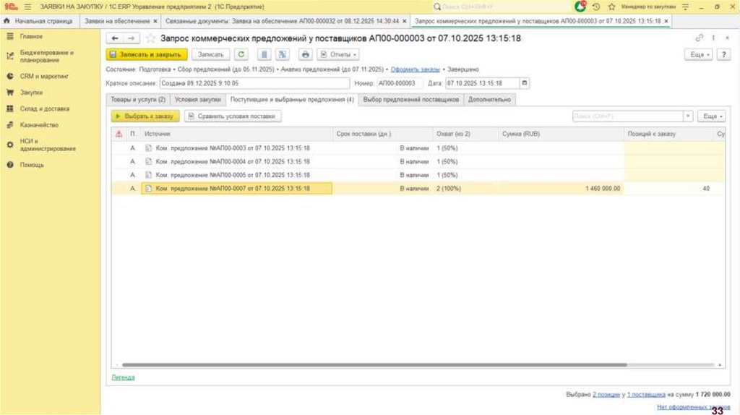Open Казначейство section
The width and height of the screenshot is (740, 415).
(x=39, y=125)
